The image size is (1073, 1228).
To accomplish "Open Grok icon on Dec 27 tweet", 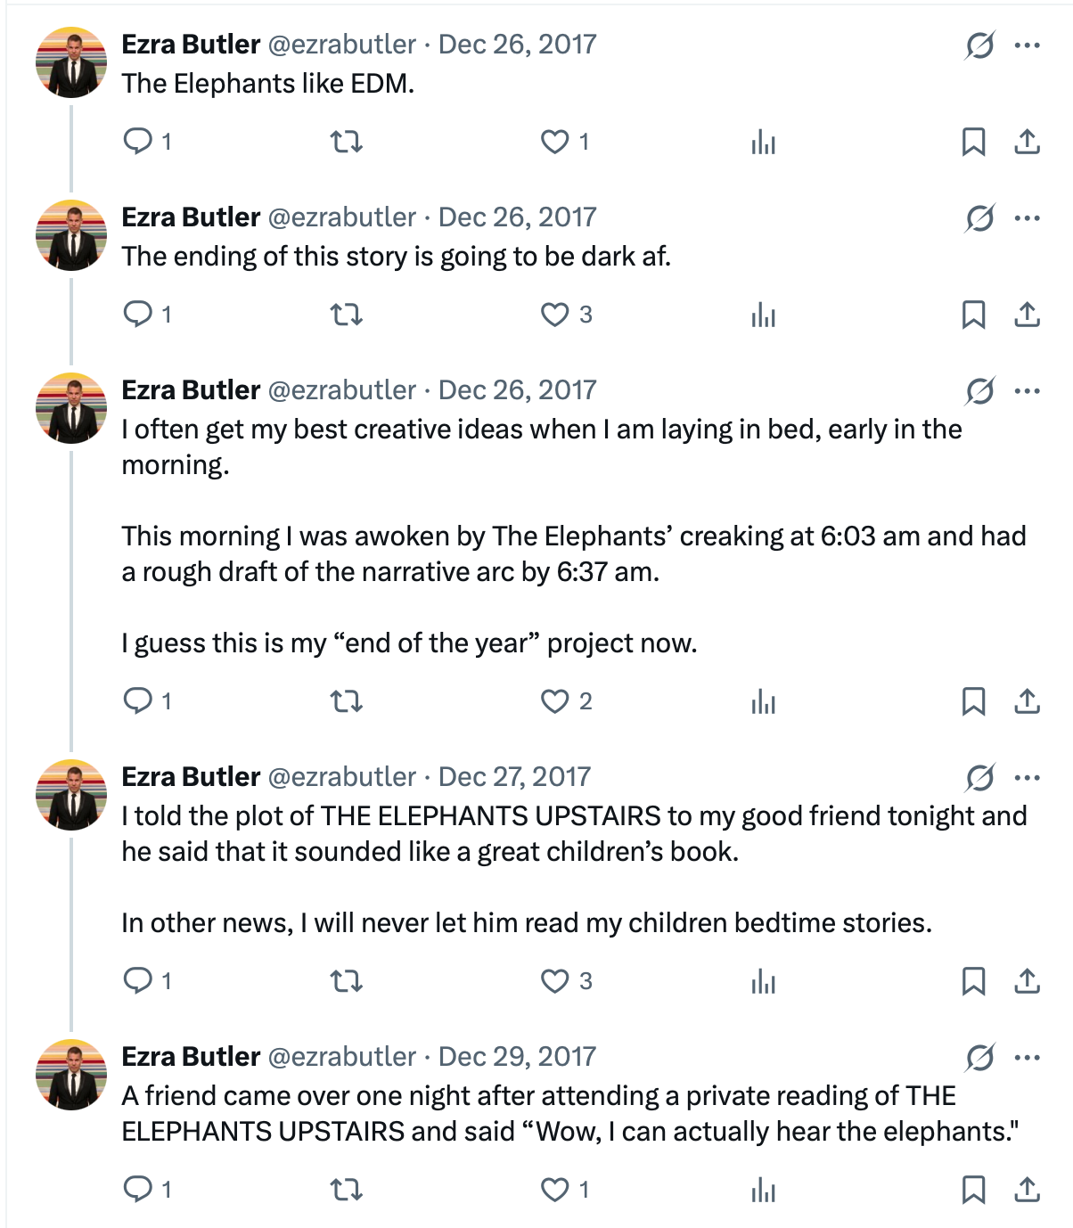I will tap(979, 778).
